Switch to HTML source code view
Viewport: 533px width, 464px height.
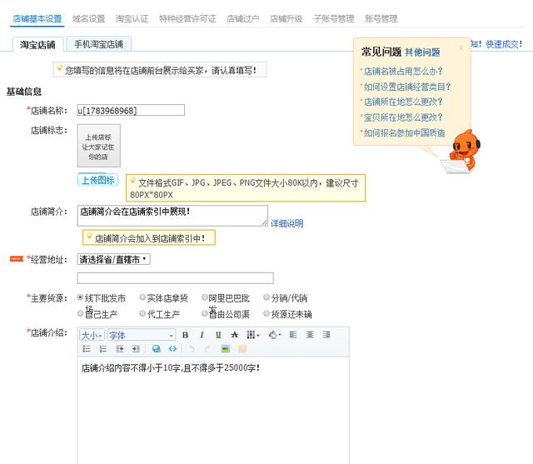click(x=172, y=349)
